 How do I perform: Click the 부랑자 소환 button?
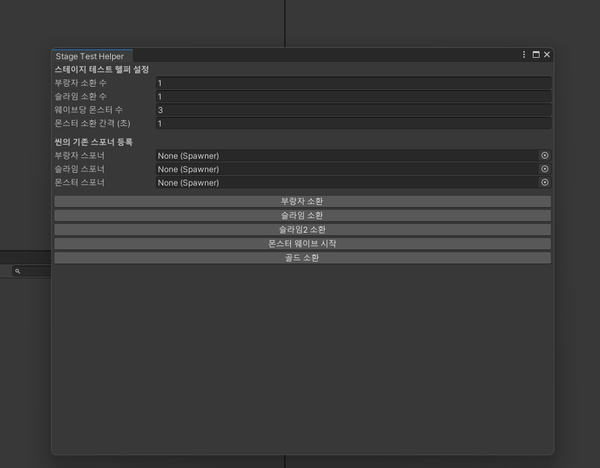pyautogui.click(x=302, y=202)
